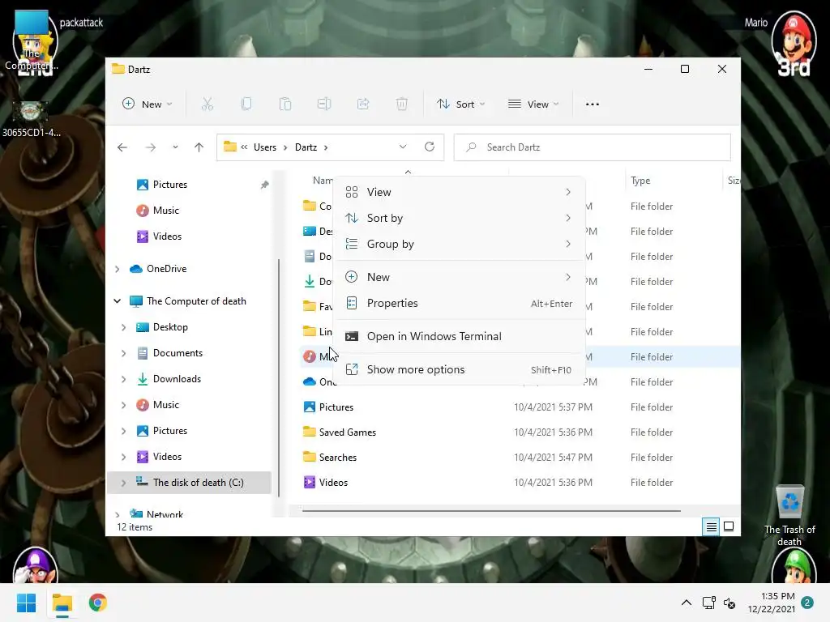Switch to large thumbnails view icon in status bar

point(729,526)
